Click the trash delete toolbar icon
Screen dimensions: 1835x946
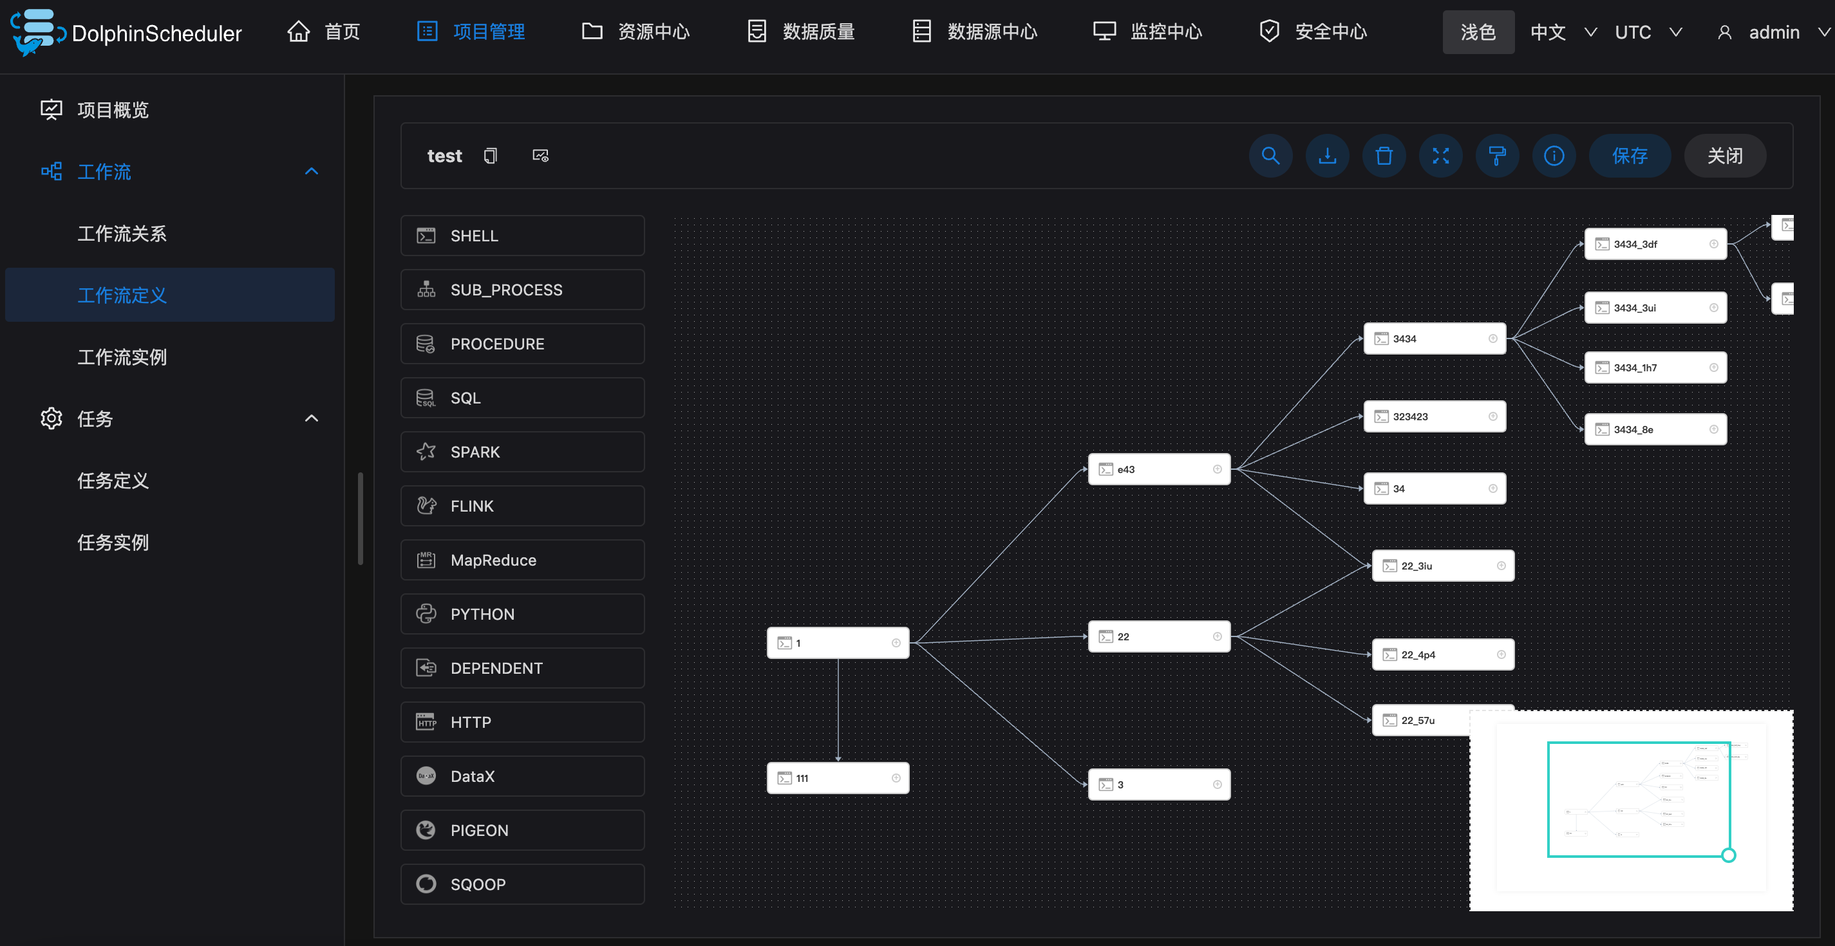1384,155
